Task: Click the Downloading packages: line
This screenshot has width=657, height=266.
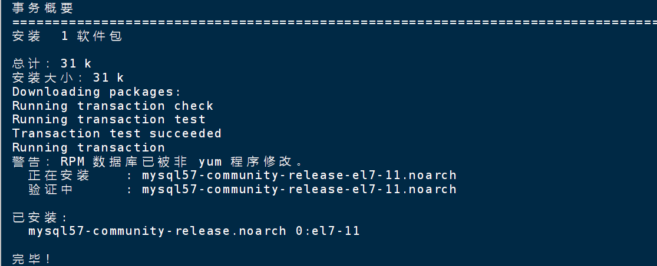Action: 97,92
